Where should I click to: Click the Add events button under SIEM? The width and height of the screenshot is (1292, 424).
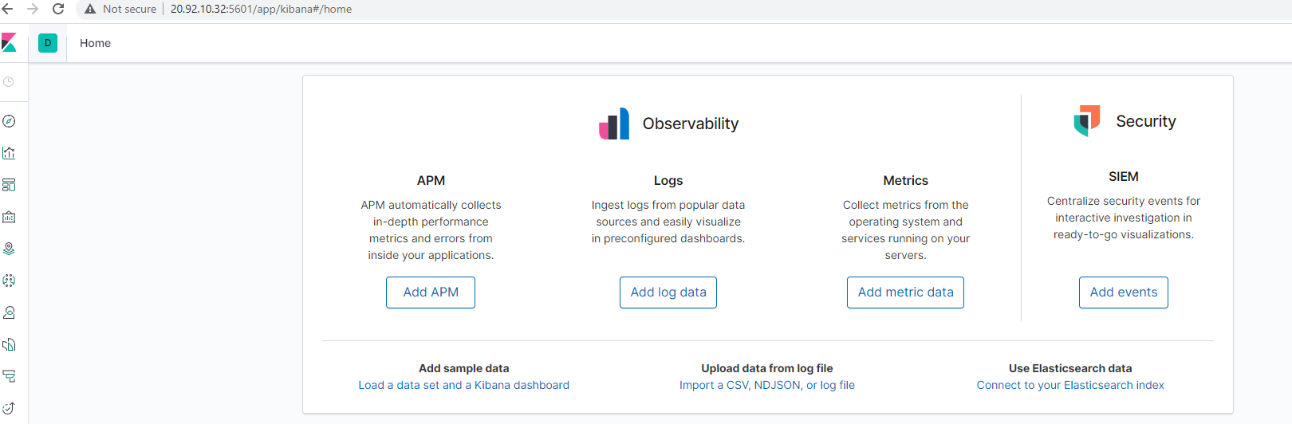[x=1124, y=292]
